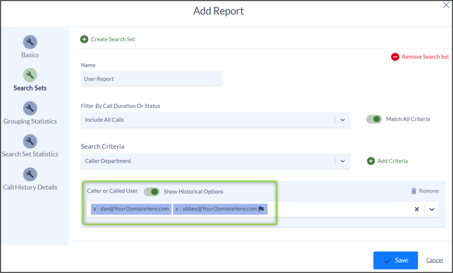Select the Search Sets wrench icon
The width and height of the screenshot is (453, 273).
point(30,75)
